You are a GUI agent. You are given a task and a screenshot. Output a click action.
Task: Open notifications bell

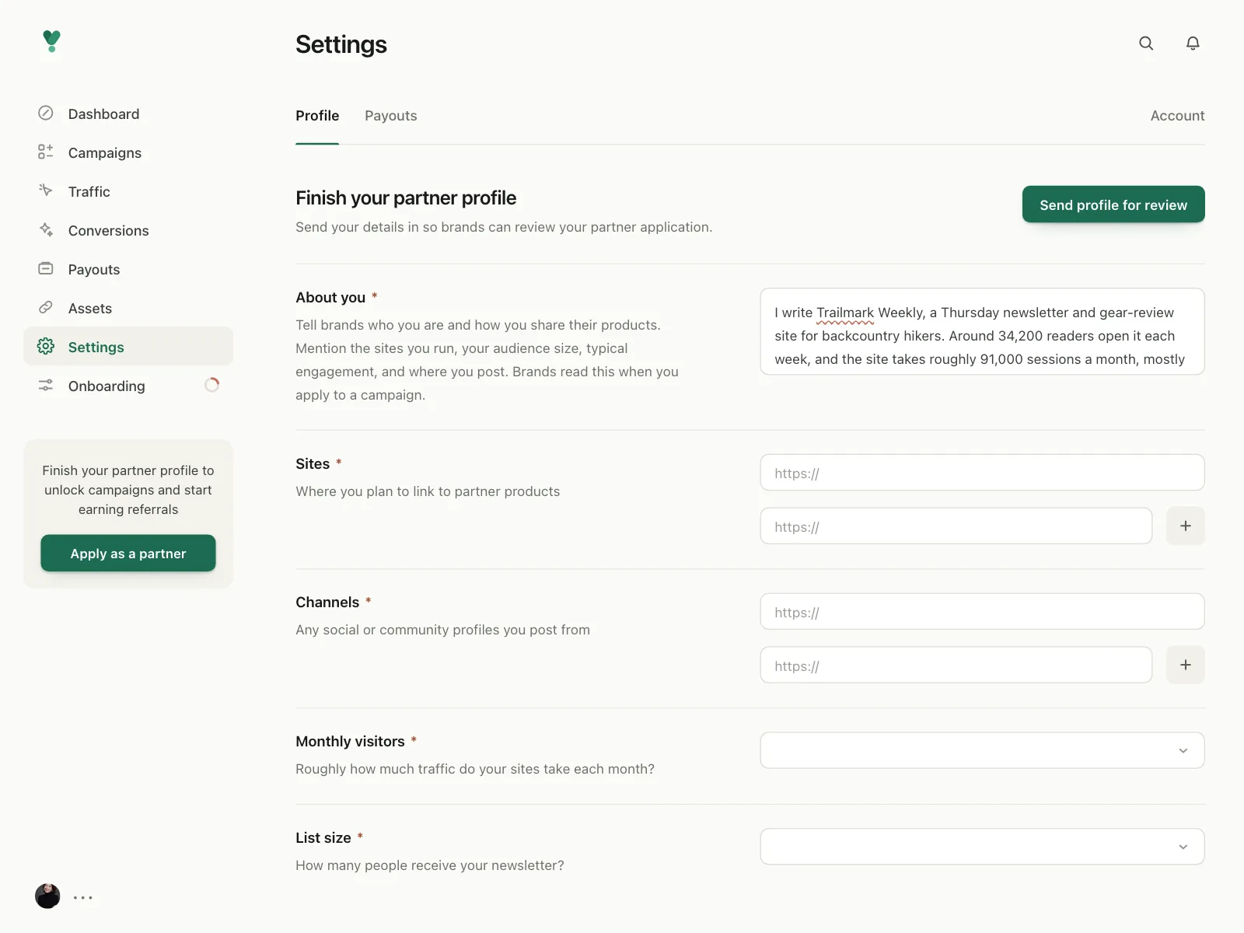(x=1193, y=44)
